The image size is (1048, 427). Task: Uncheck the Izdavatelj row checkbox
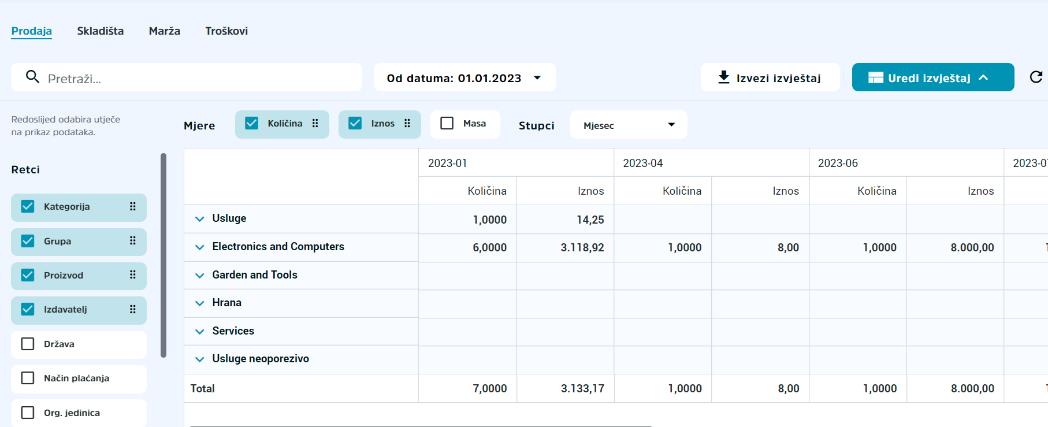(x=28, y=309)
